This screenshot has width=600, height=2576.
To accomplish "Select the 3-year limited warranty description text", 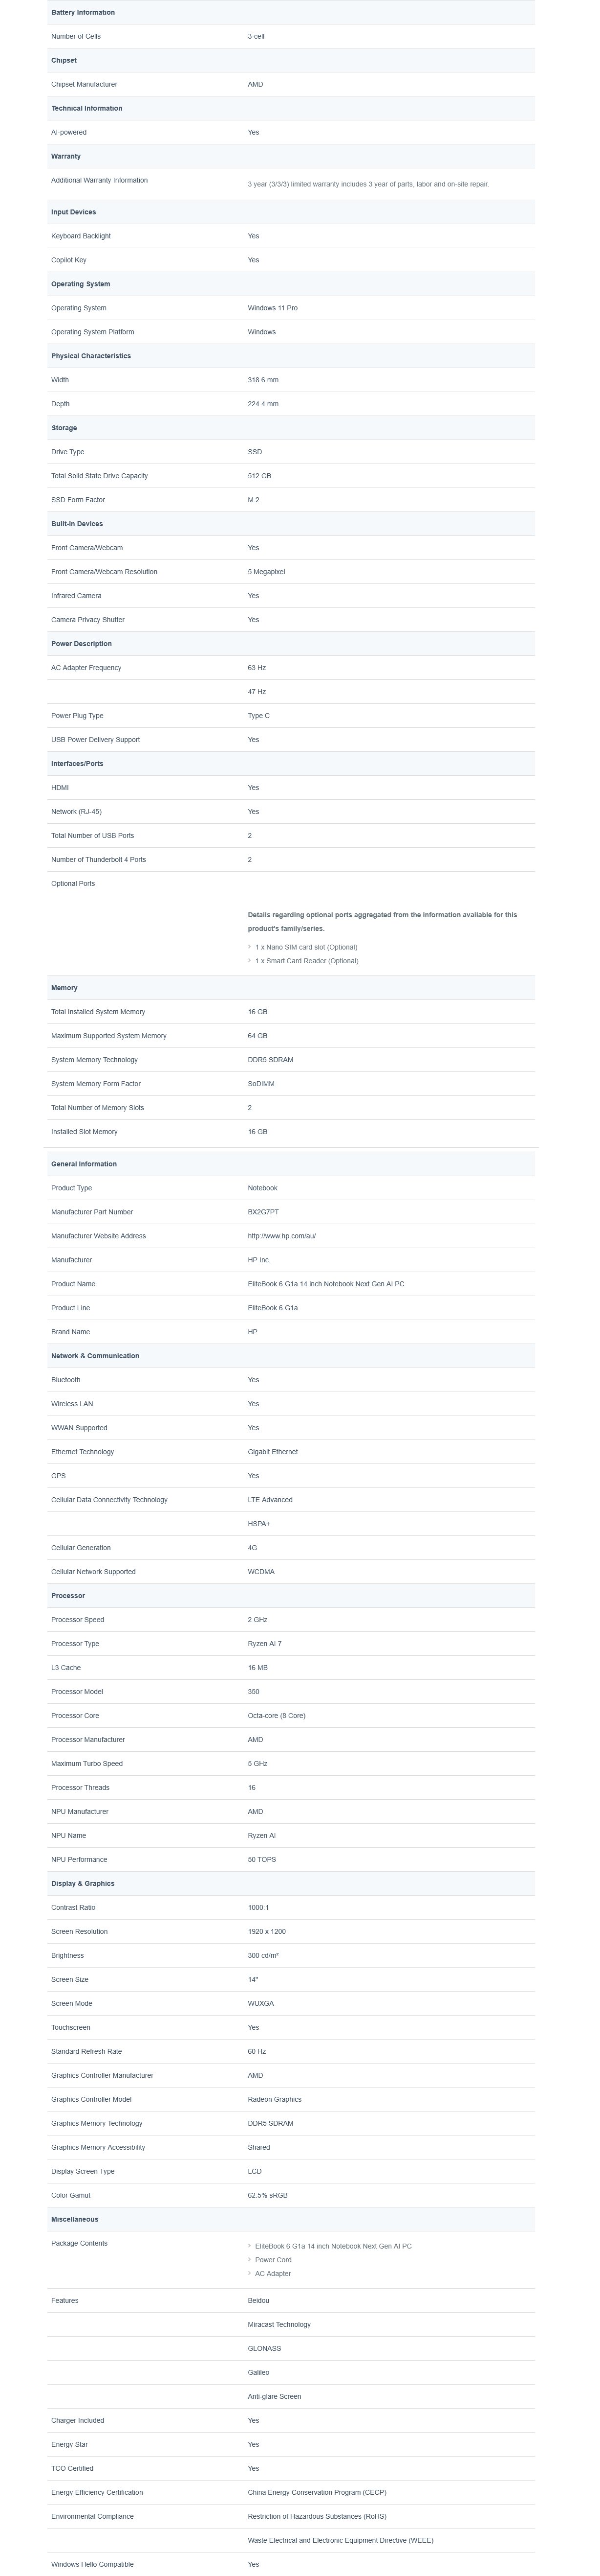I will pos(368,184).
